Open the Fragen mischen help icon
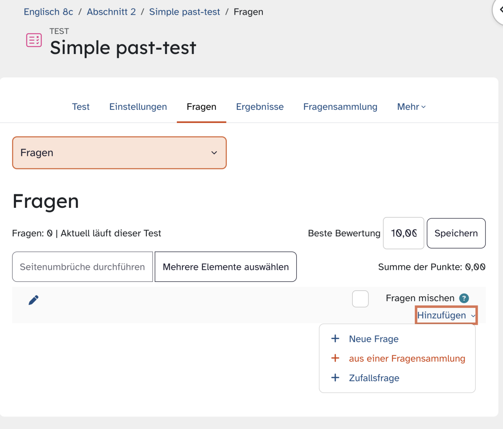503x429 pixels. pyautogui.click(x=464, y=298)
